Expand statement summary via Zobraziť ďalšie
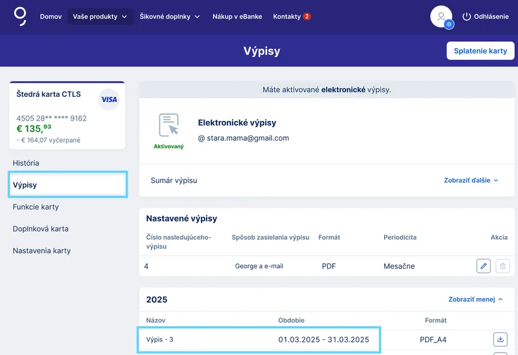 [x=471, y=180]
